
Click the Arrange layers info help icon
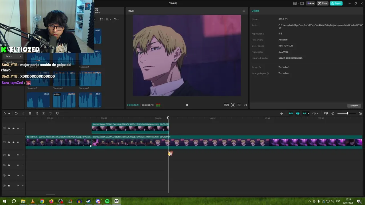pos(267,73)
